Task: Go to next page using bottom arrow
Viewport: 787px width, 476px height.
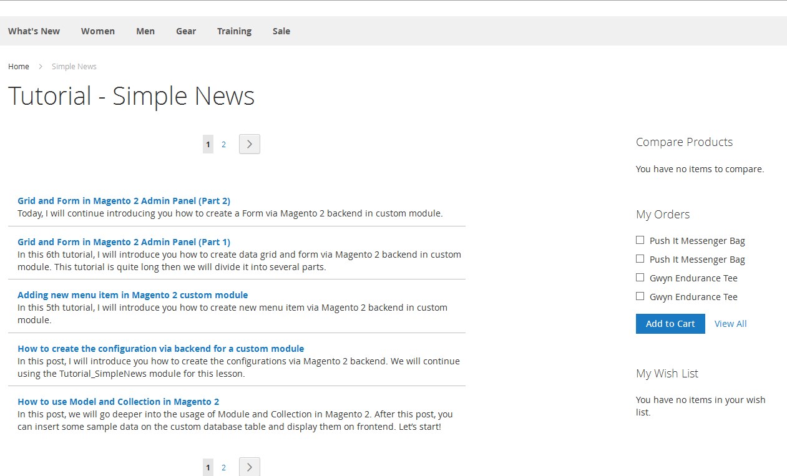Action: [249, 467]
